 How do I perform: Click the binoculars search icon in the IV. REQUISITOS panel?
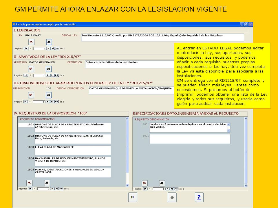47,183
